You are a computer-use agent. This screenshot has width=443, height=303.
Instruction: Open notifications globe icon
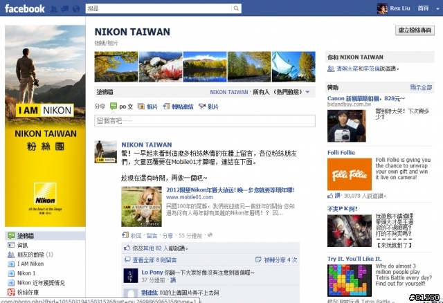[x=76, y=9]
